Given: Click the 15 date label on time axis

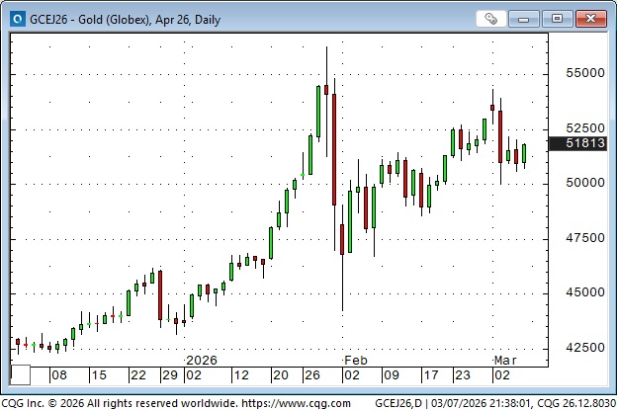Looking at the screenshot, I should (x=98, y=375).
